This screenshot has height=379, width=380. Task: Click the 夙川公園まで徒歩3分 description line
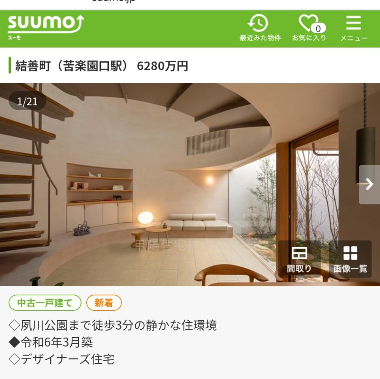(x=113, y=325)
